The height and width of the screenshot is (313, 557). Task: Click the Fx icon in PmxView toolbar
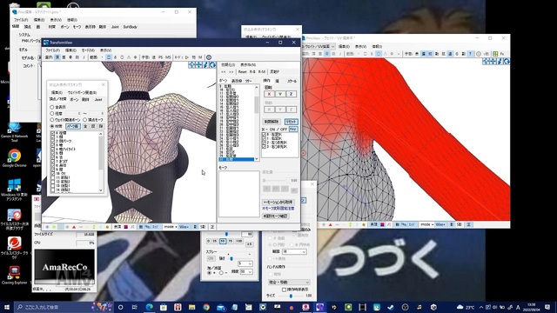click(x=502, y=54)
